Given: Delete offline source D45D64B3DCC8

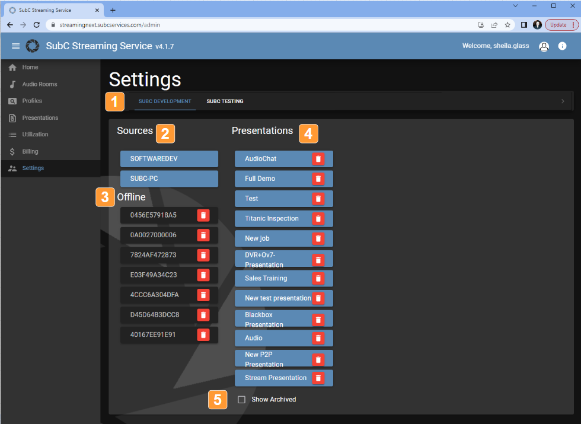Looking at the screenshot, I should 203,315.
